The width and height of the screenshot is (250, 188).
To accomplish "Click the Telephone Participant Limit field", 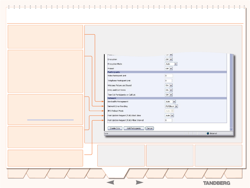I will tap(169, 80).
